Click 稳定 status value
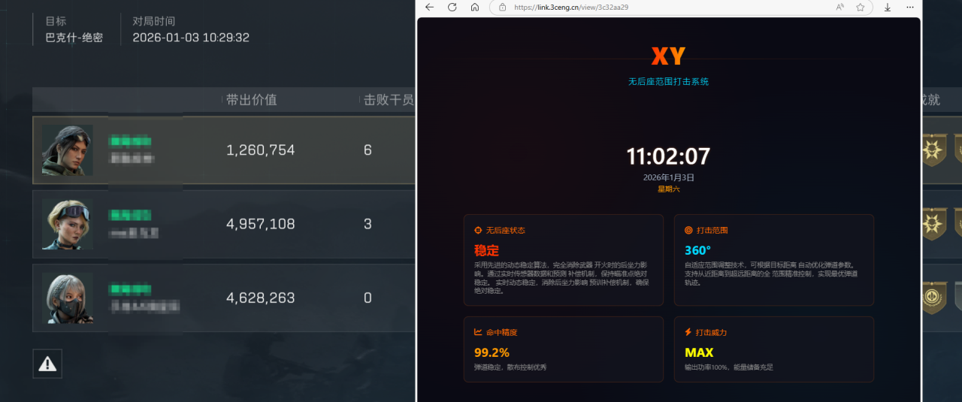The width and height of the screenshot is (962, 402). pos(486,250)
